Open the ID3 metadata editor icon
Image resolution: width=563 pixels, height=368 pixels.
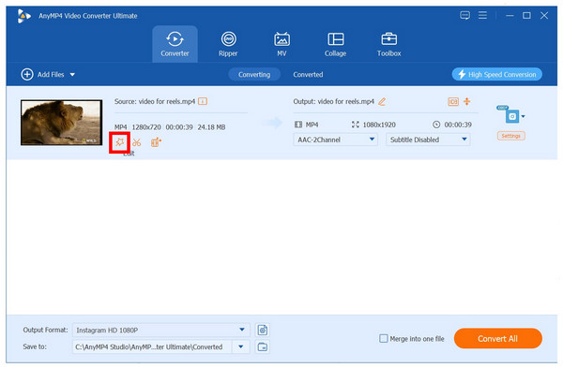tap(453, 102)
